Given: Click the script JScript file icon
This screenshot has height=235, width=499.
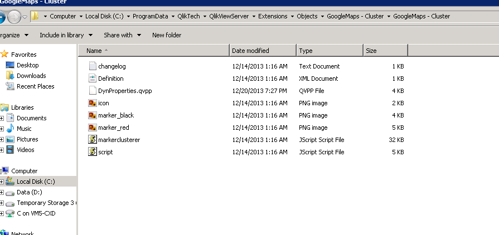Looking at the screenshot, I should pyautogui.click(x=93, y=152).
